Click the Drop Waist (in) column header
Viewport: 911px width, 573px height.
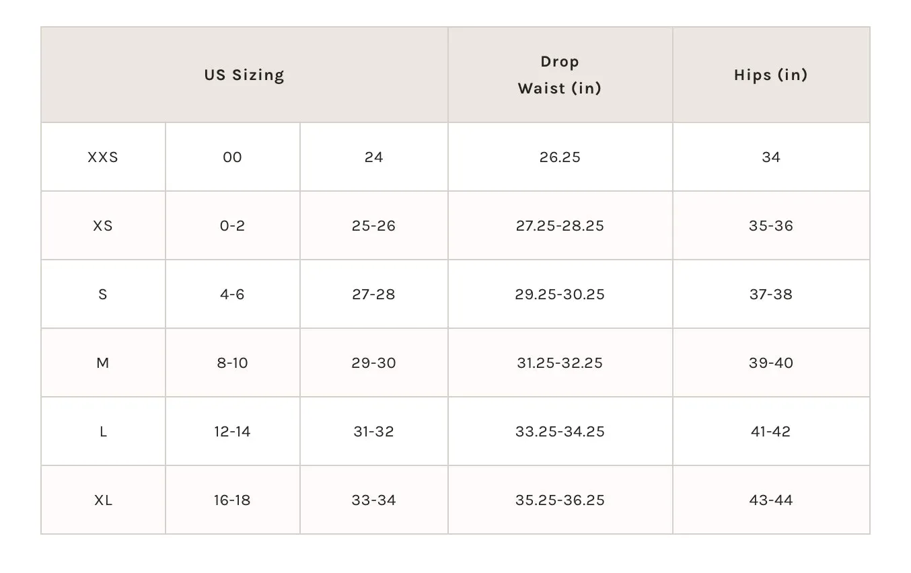click(x=560, y=75)
